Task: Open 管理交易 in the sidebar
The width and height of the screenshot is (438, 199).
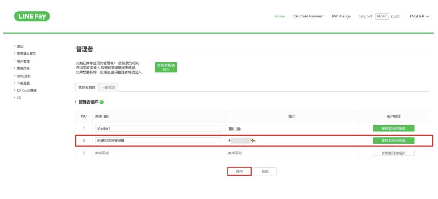Action: pyautogui.click(x=23, y=68)
